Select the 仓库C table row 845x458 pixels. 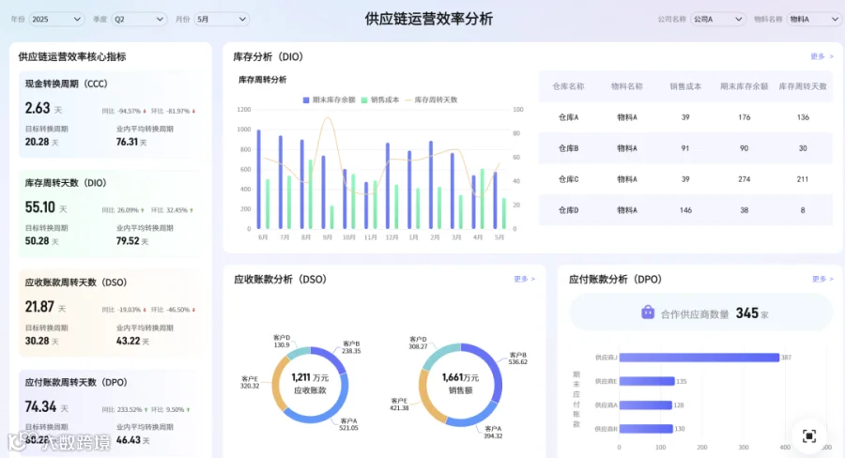coord(685,179)
